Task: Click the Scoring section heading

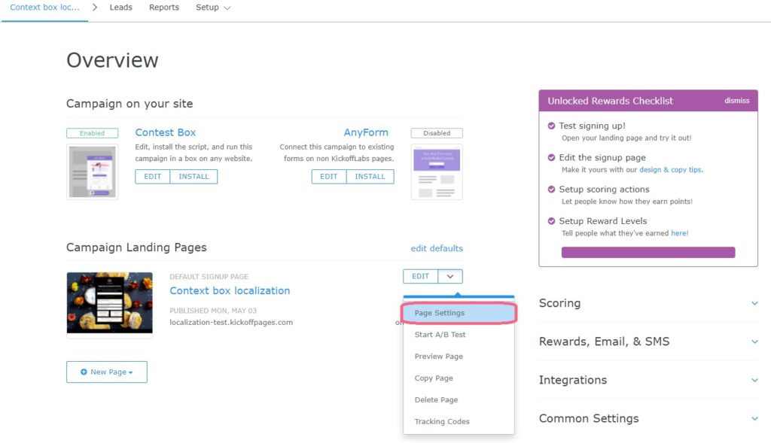Action: [559, 303]
